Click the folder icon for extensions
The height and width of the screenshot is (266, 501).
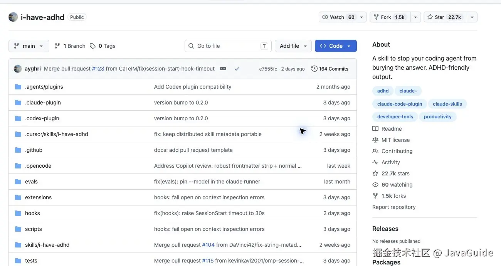pos(18,197)
